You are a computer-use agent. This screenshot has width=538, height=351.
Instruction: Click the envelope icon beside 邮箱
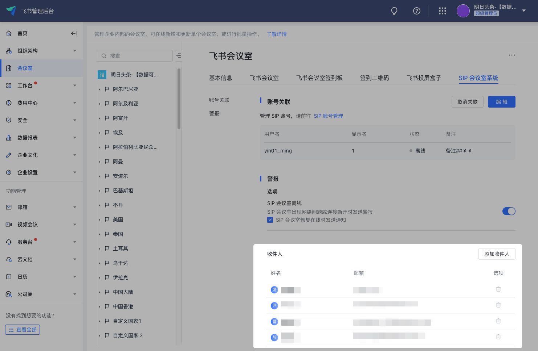click(9, 207)
